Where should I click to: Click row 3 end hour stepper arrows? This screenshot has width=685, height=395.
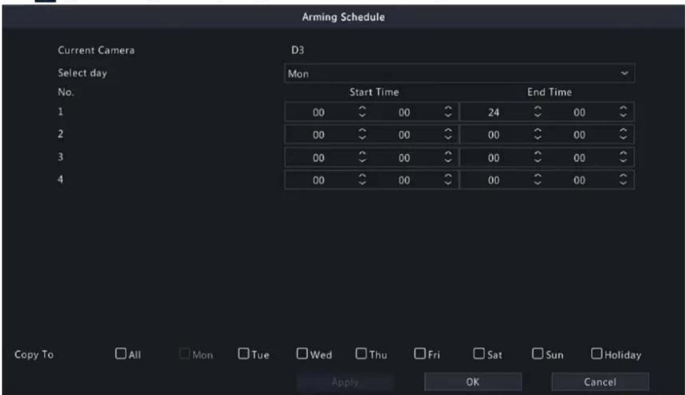(538, 158)
